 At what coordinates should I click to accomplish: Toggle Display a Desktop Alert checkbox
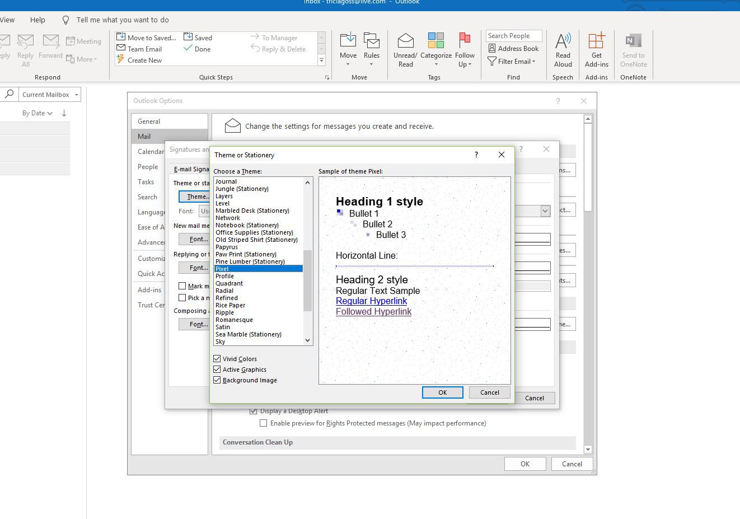(254, 411)
